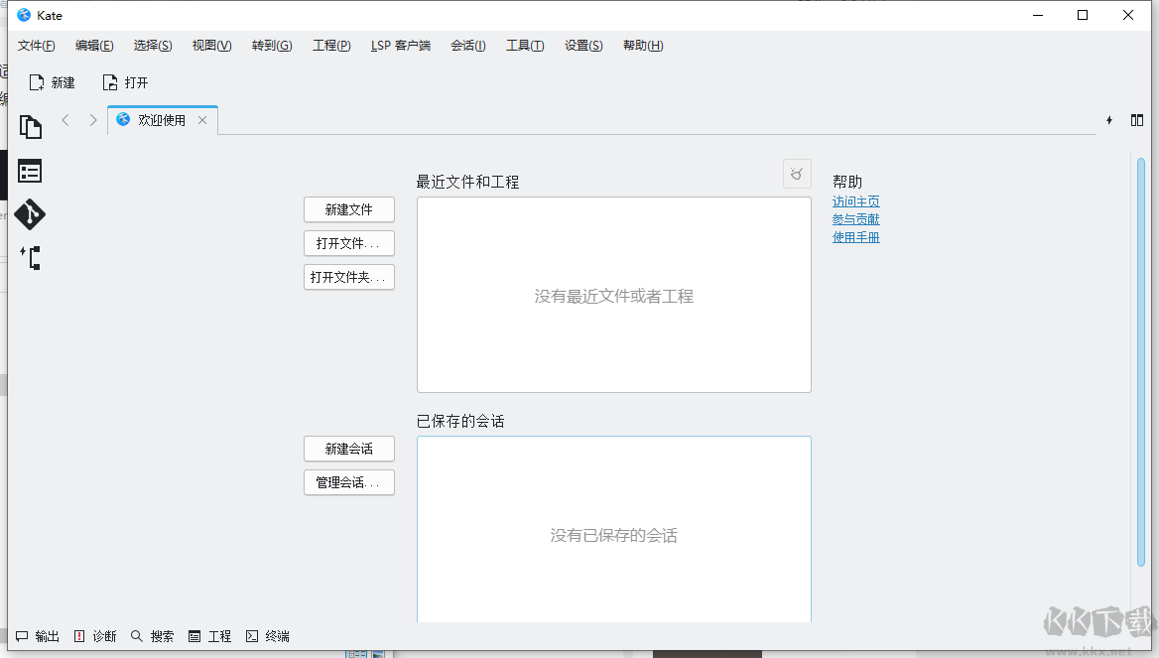Click the clear recent files icon button
Image resolution: width=1159 pixels, height=658 pixels.
(796, 174)
